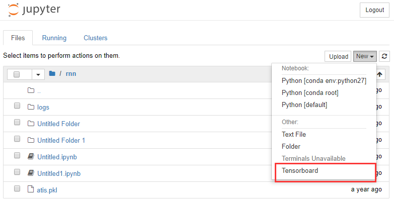Select the atis.pkl checkbox
The width and height of the screenshot is (394, 203).
17,189
